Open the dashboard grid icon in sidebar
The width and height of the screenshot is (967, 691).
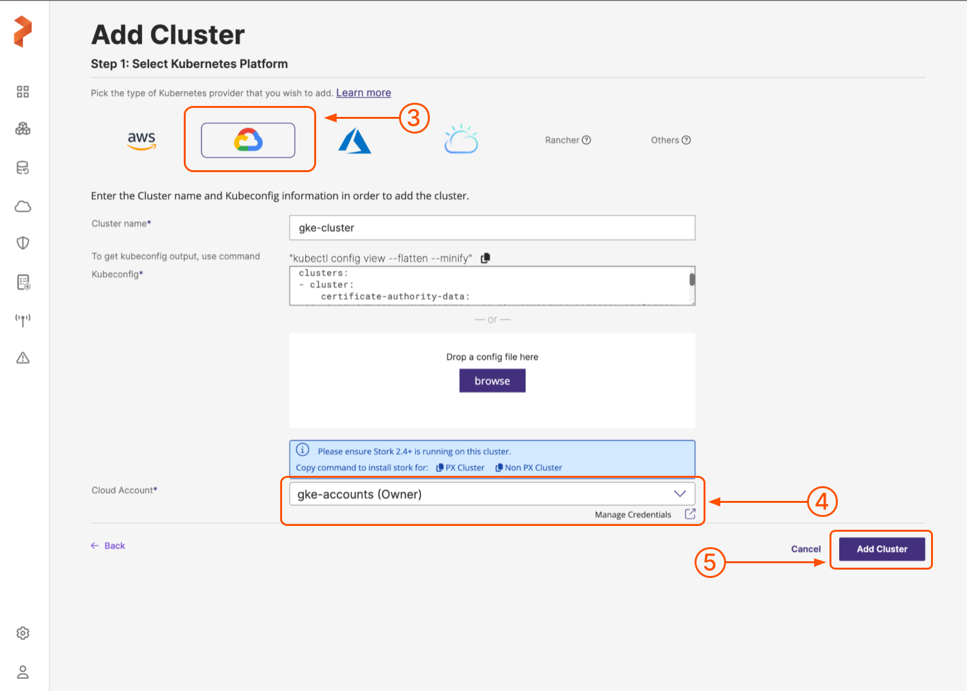pos(23,92)
